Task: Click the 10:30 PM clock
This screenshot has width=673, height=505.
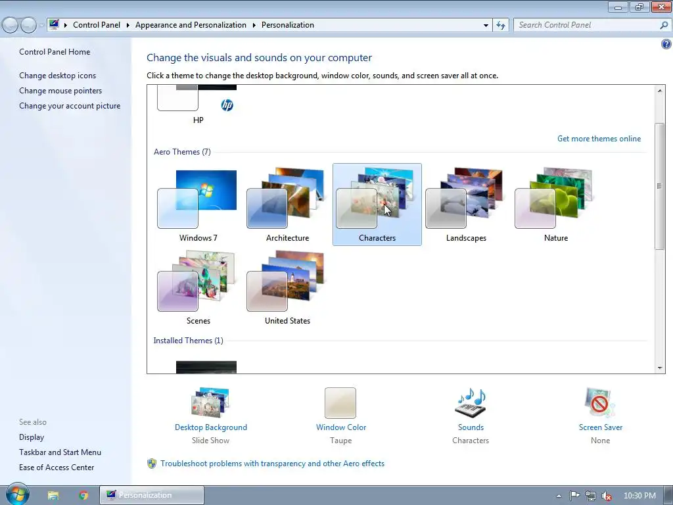Action: [639, 496]
